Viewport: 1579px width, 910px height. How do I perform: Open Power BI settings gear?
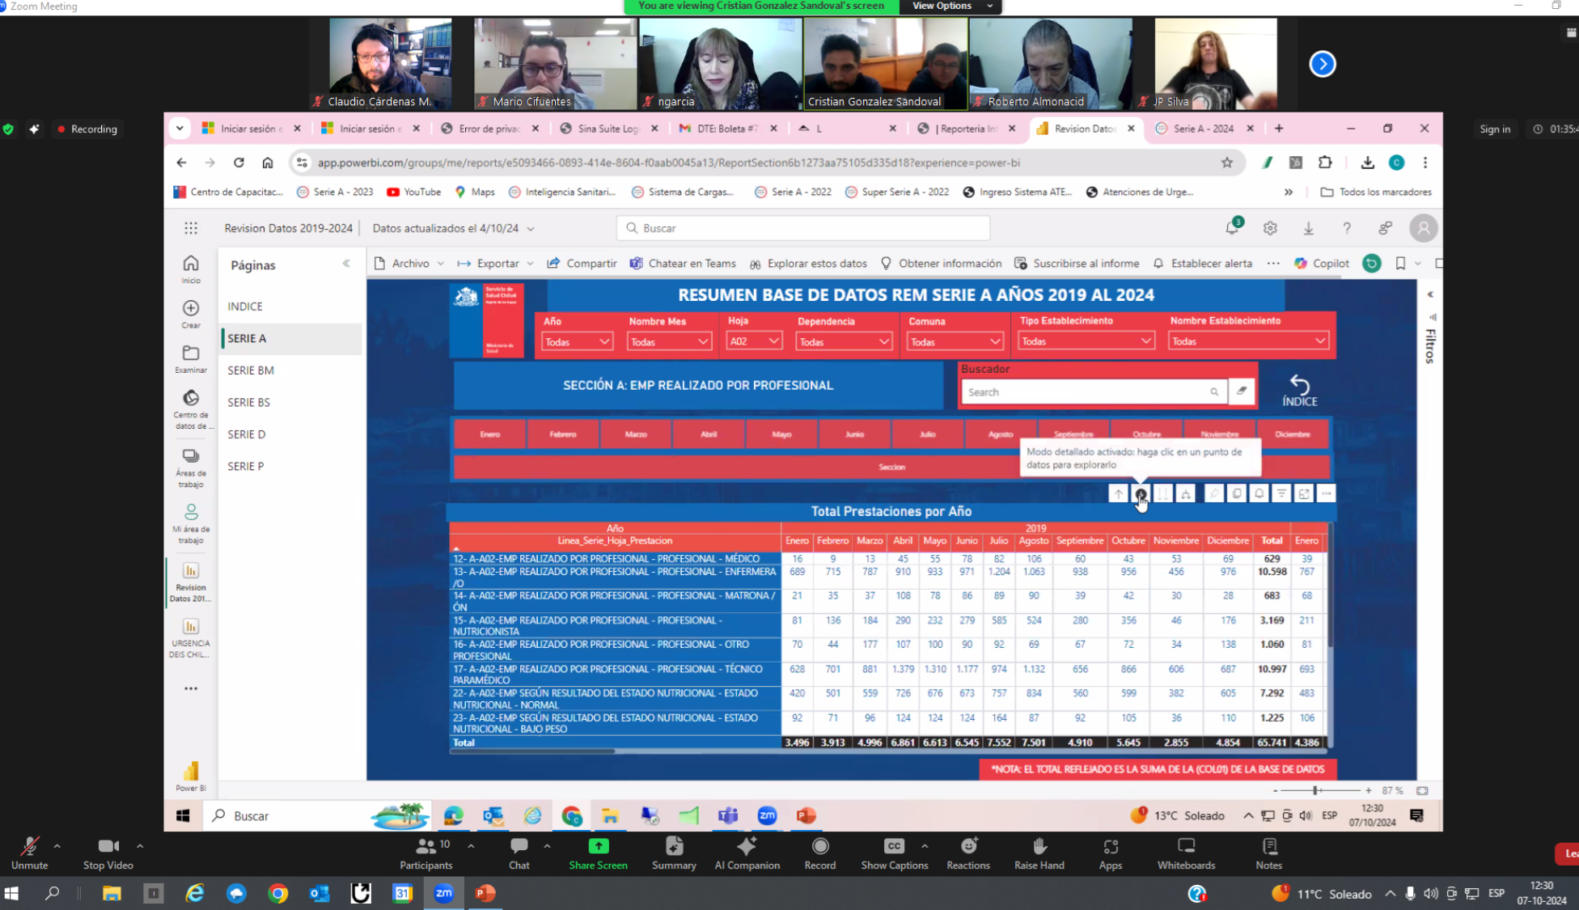pyautogui.click(x=1270, y=228)
